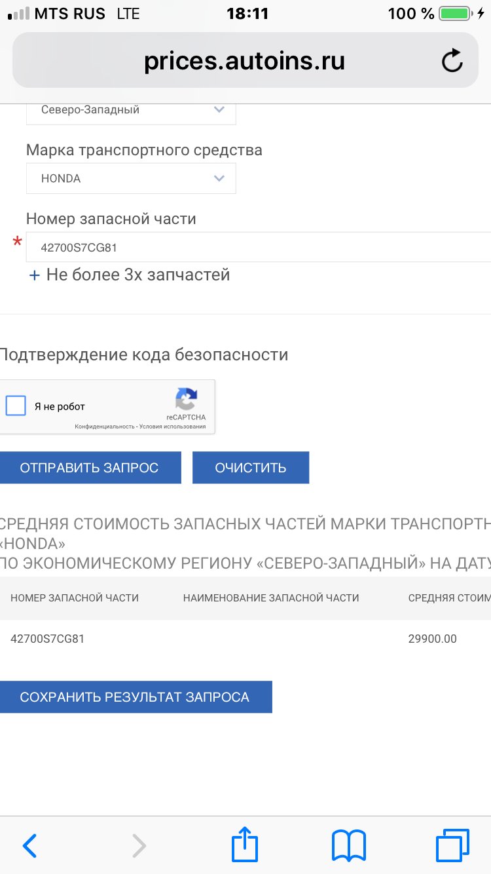Tap the 18:11 clock in status bar

click(x=247, y=13)
